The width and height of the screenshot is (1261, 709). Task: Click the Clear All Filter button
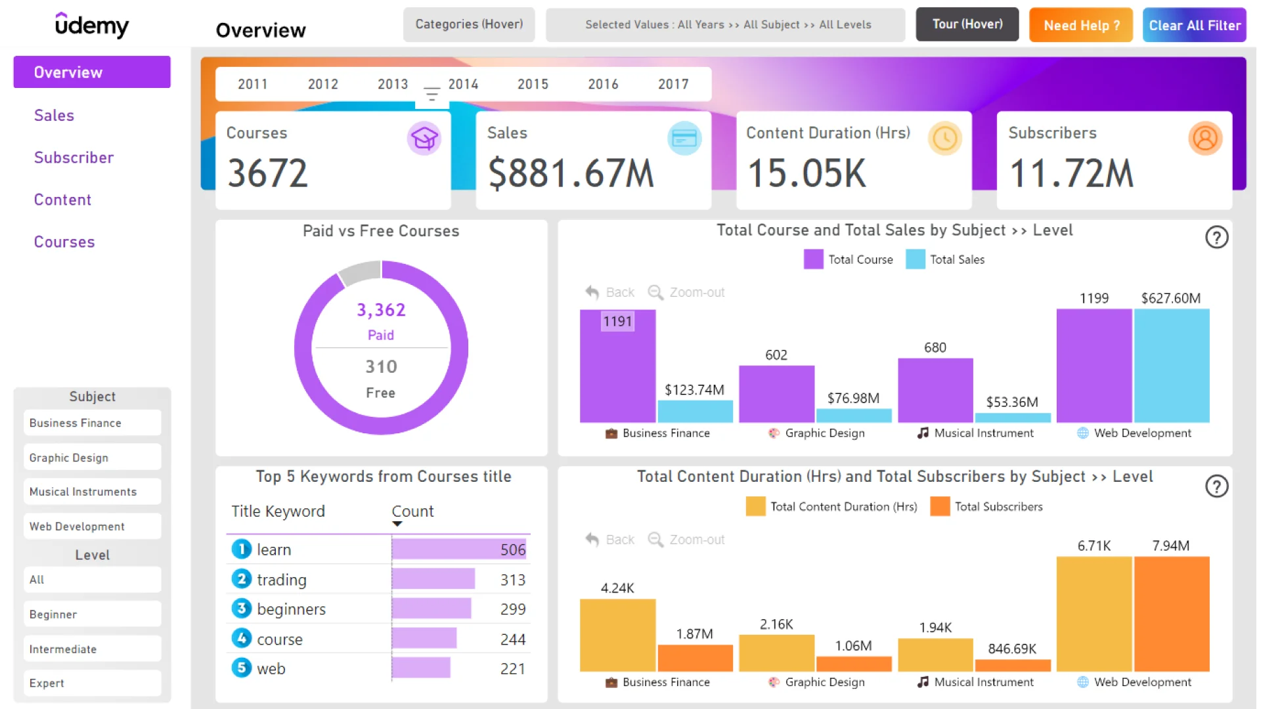coord(1194,25)
